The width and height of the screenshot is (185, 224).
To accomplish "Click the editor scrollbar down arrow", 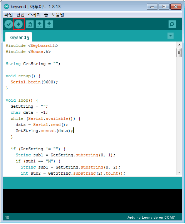I will (x=179, y=172).
